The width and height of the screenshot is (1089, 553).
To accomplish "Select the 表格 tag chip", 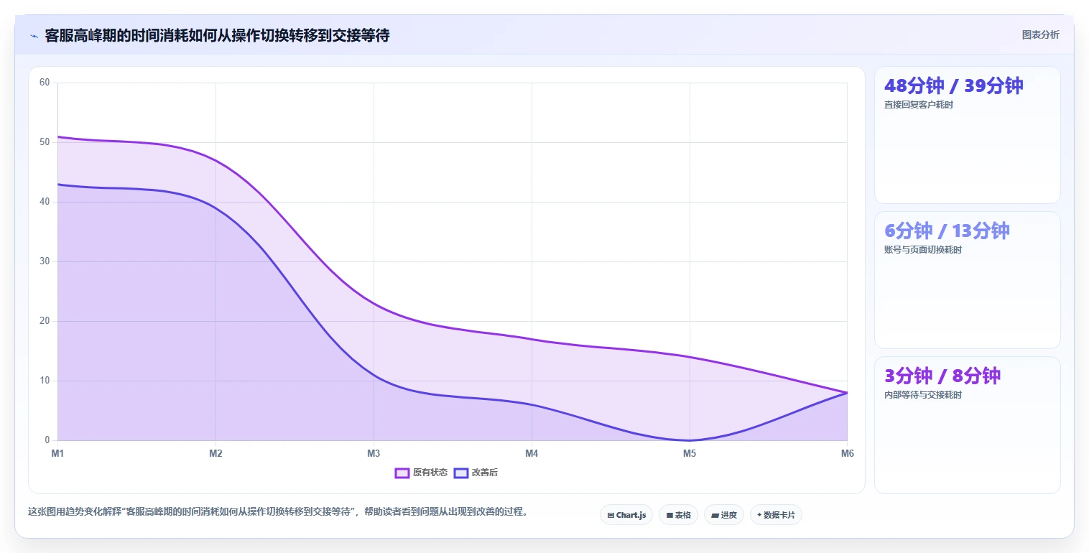I will pyautogui.click(x=678, y=515).
